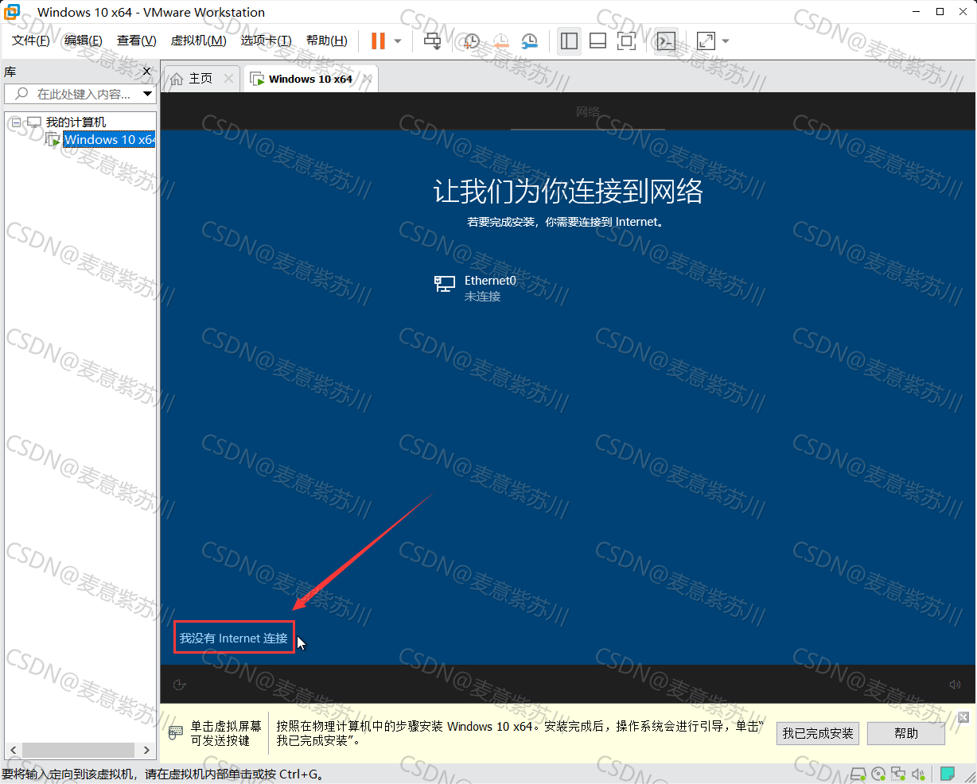Click the volume icon in setup screen
The width and height of the screenshot is (977, 784).
955,685
